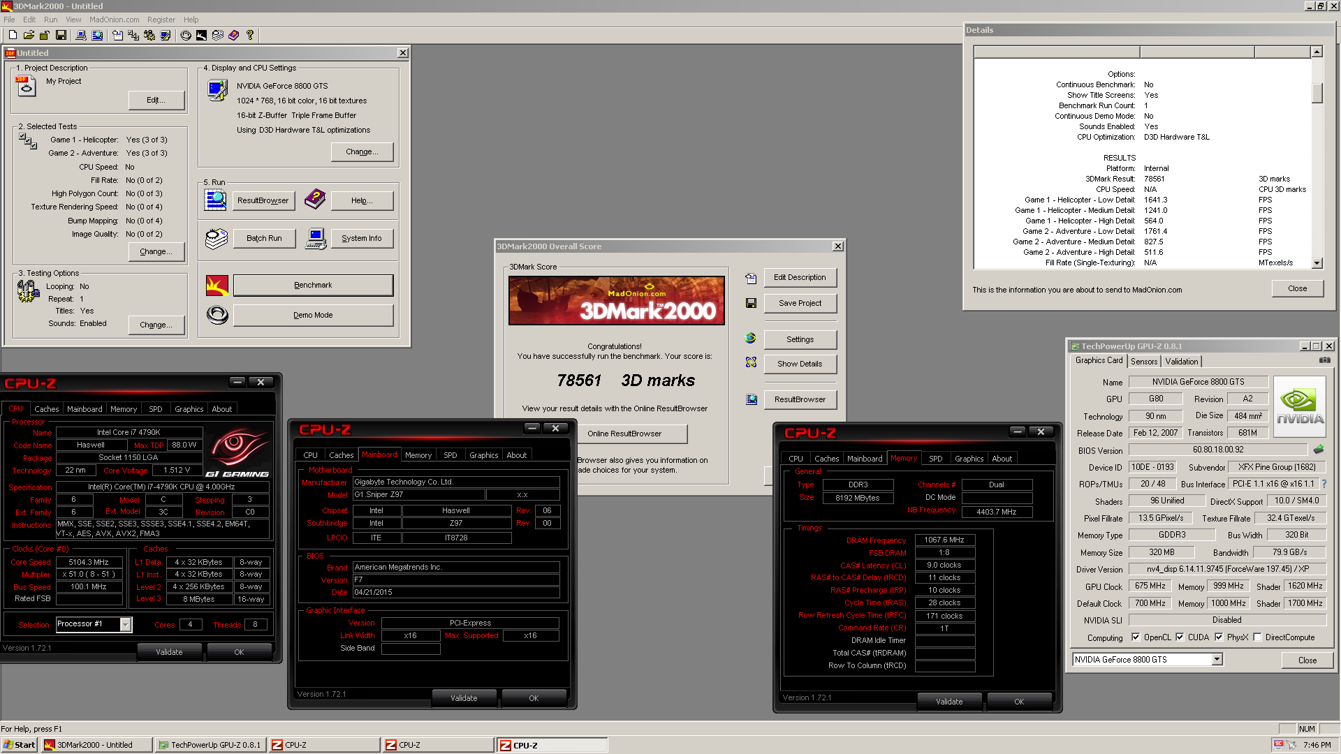
Task: Switch to the Sensors tab in GPU-Z
Action: tap(1144, 362)
